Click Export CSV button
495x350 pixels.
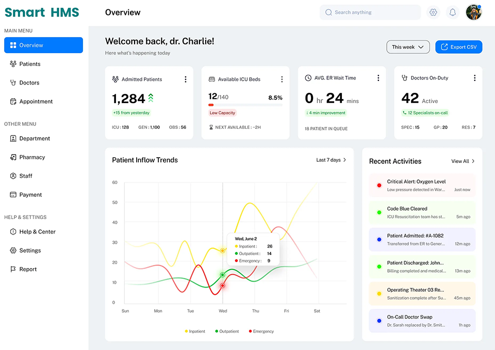459,47
